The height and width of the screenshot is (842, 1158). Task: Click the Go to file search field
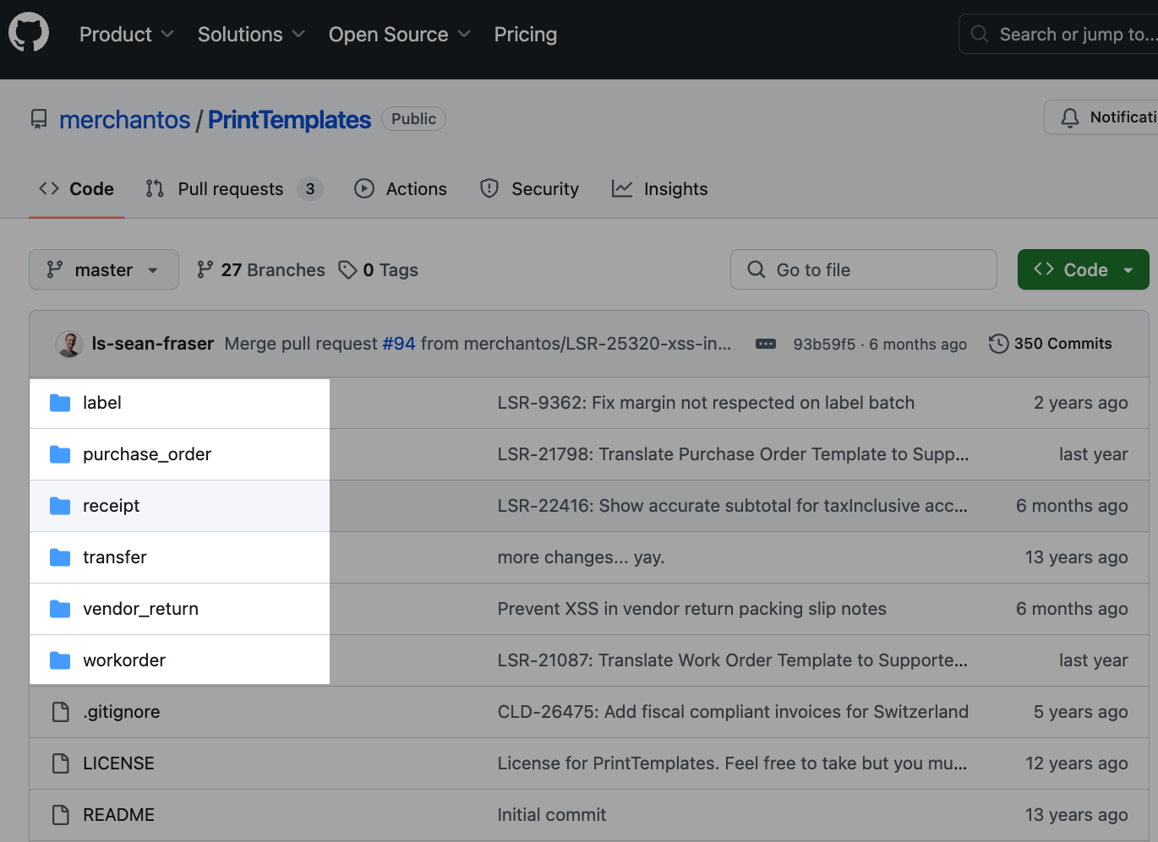pyautogui.click(x=863, y=269)
